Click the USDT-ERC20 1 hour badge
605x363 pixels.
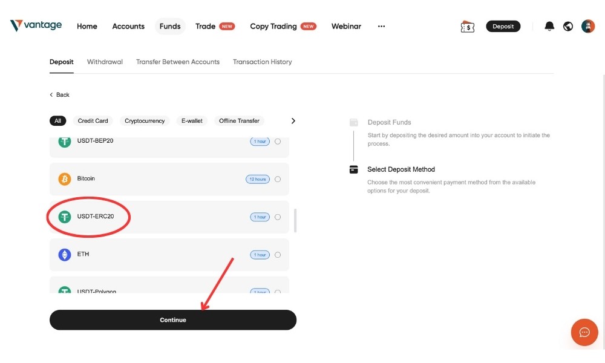260,217
